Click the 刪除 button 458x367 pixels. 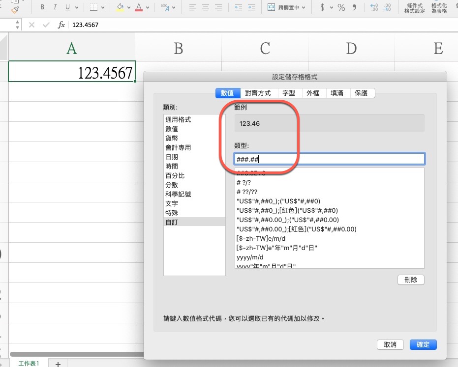[410, 280]
